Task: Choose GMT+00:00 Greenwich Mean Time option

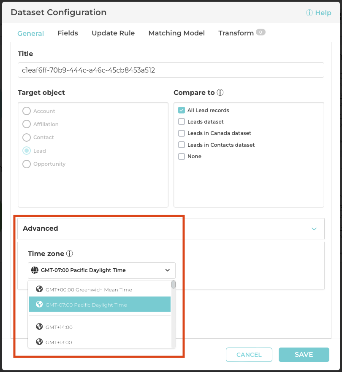Action: pos(89,290)
